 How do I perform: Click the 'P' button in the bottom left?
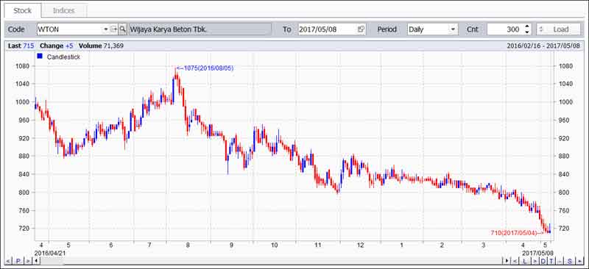click(x=18, y=261)
